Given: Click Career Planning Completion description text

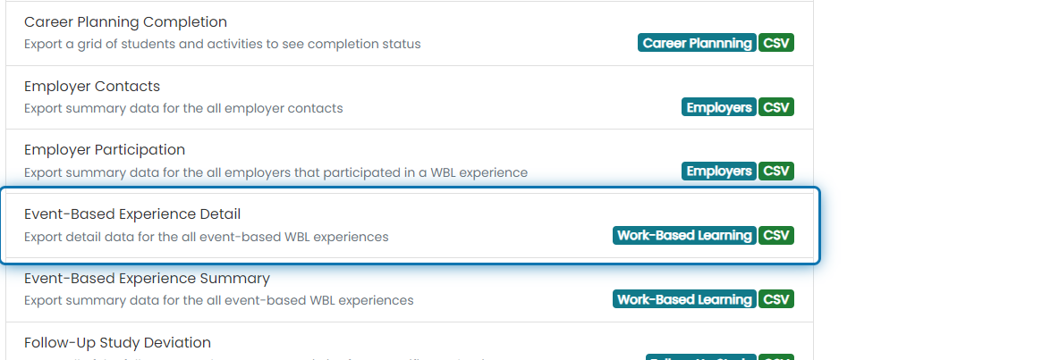Looking at the screenshot, I should point(222,45).
